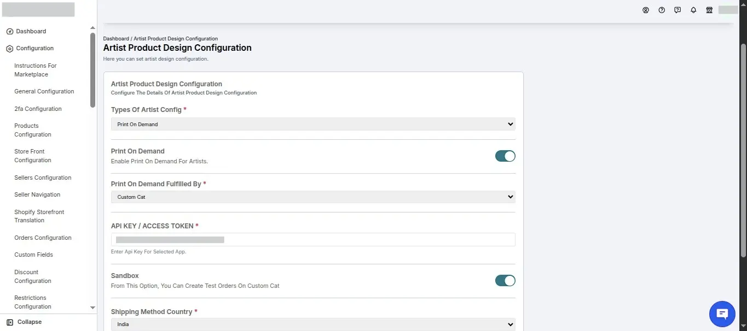Open the notifications bell

(693, 10)
